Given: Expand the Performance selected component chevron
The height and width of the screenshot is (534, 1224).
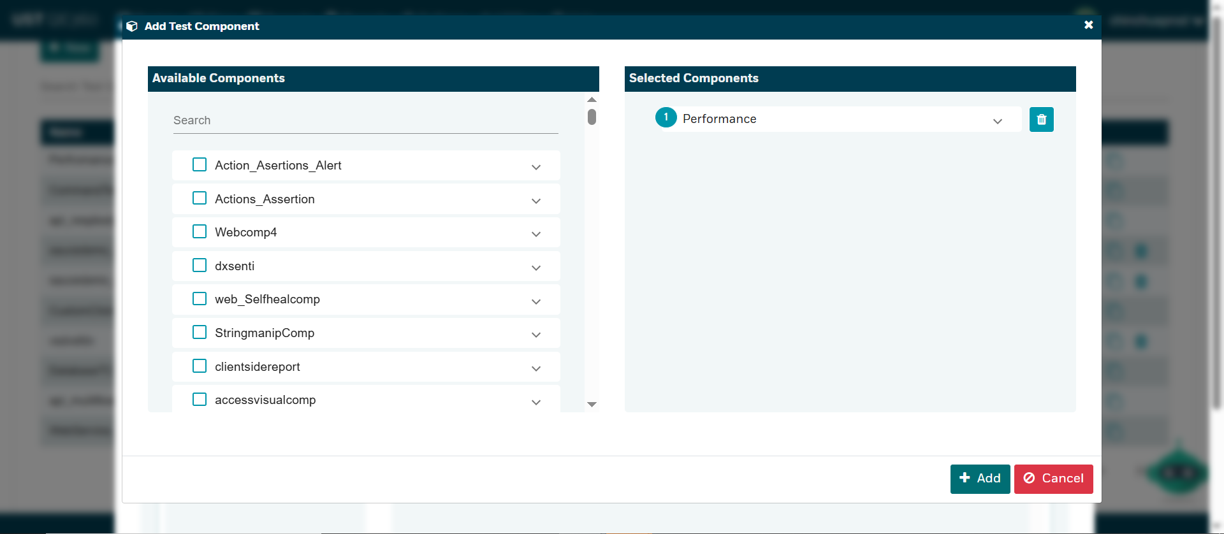Looking at the screenshot, I should [x=998, y=121].
